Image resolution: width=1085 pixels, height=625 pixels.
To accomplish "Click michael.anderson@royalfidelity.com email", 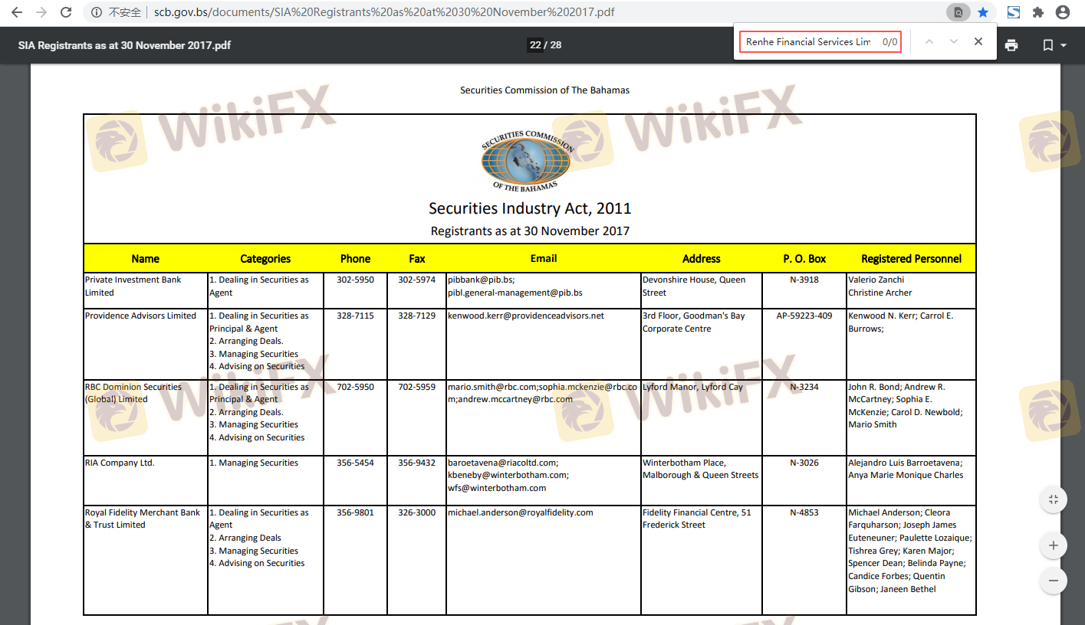I will 521,512.
